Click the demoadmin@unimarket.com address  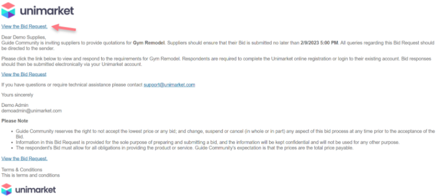(32, 111)
